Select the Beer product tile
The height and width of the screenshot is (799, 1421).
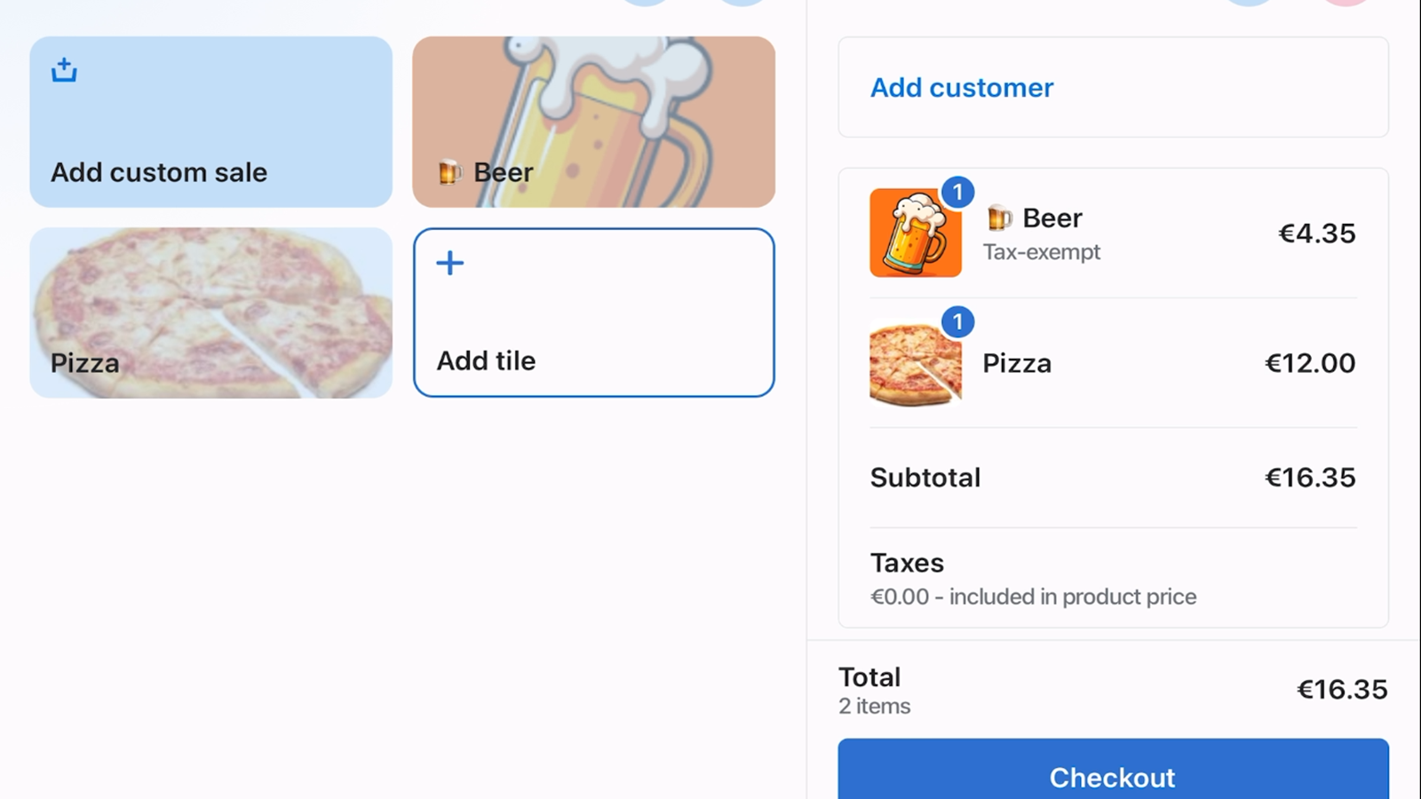point(593,122)
